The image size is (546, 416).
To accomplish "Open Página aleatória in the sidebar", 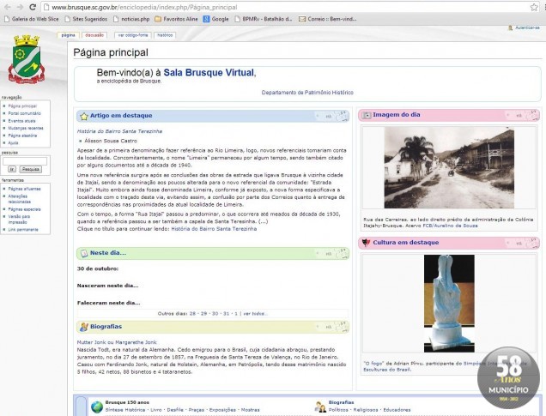I will (22, 136).
